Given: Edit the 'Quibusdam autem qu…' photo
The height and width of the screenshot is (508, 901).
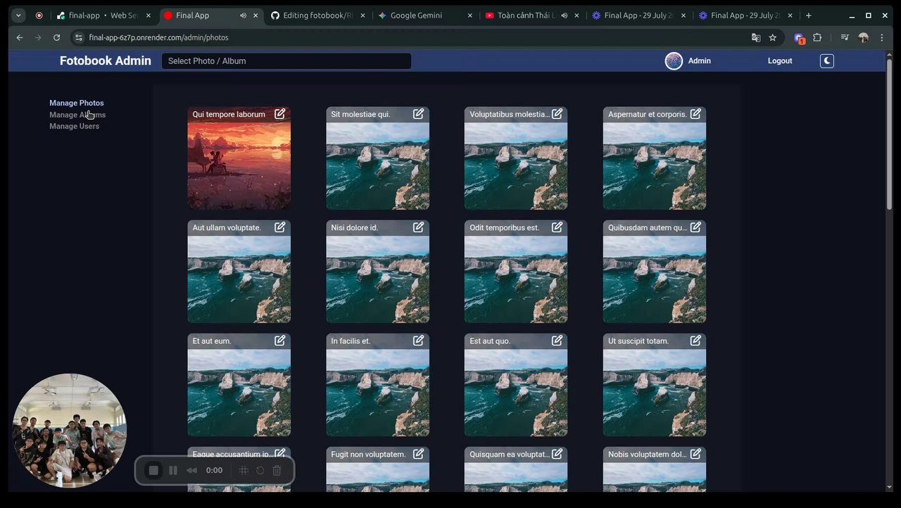Looking at the screenshot, I should click(695, 227).
